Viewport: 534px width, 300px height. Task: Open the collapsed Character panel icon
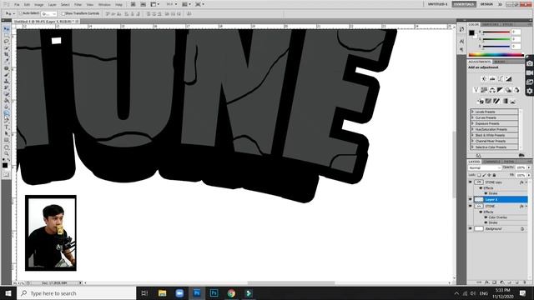tap(461, 41)
